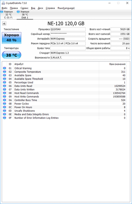
Task: Click the status orb for Data Units Read
Action: pyautogui.click(x=4, y=86)
